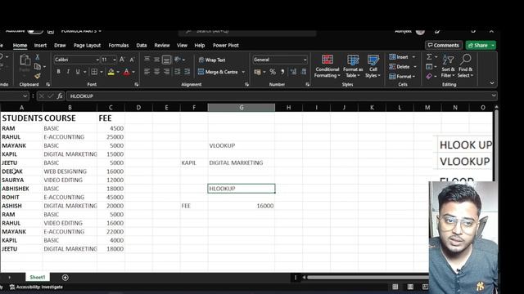Image resolution: width=524 pixels, height=294 pixels.
Task: Select cell with fee value 16000 in column G
Action: tap(242, 206)
